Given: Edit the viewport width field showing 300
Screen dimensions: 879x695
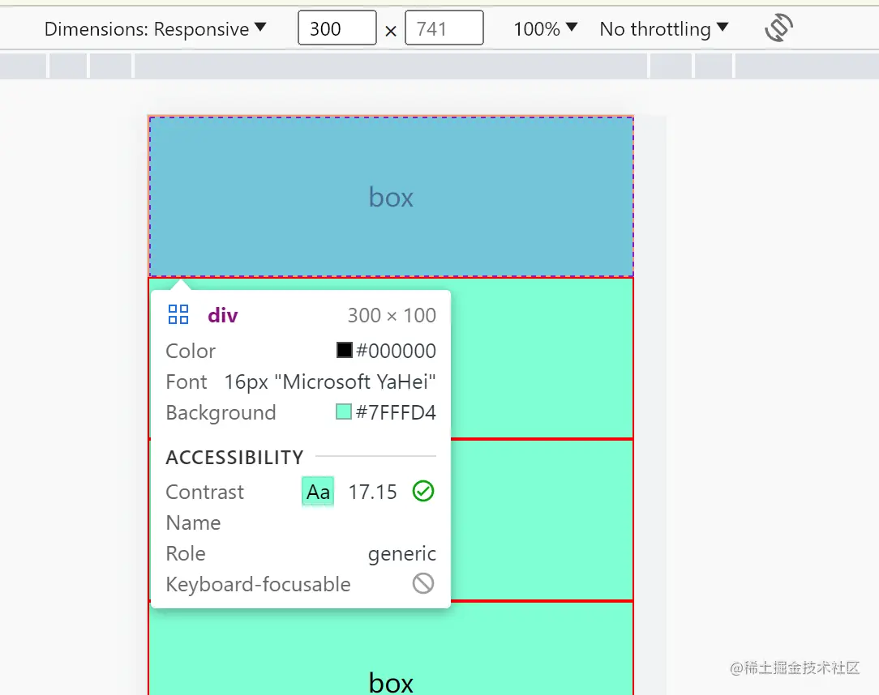Looking at the screenshot, I should point(337,28).
